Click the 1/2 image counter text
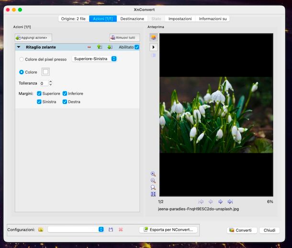 tap(161, 202)
